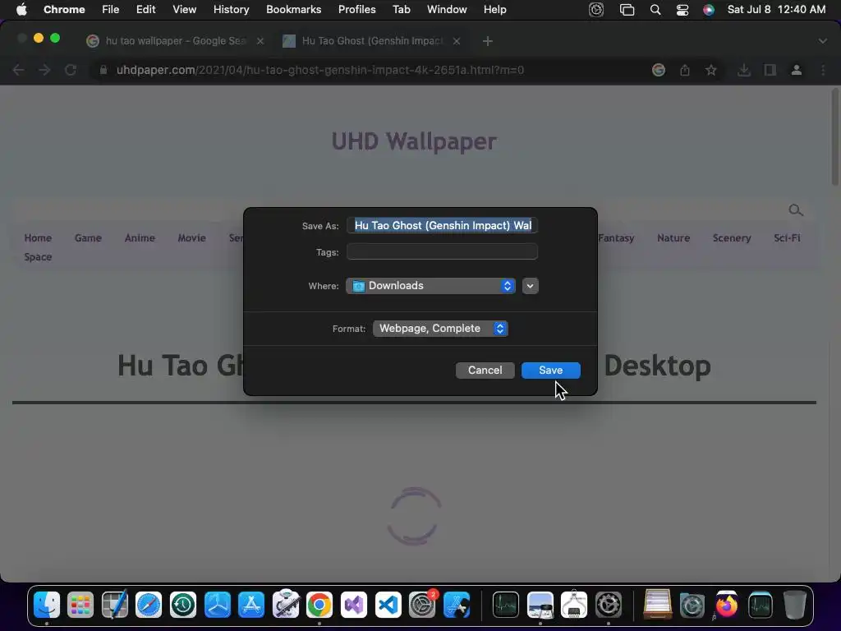
Task: Open the View menu
Action: coord(184,9)
